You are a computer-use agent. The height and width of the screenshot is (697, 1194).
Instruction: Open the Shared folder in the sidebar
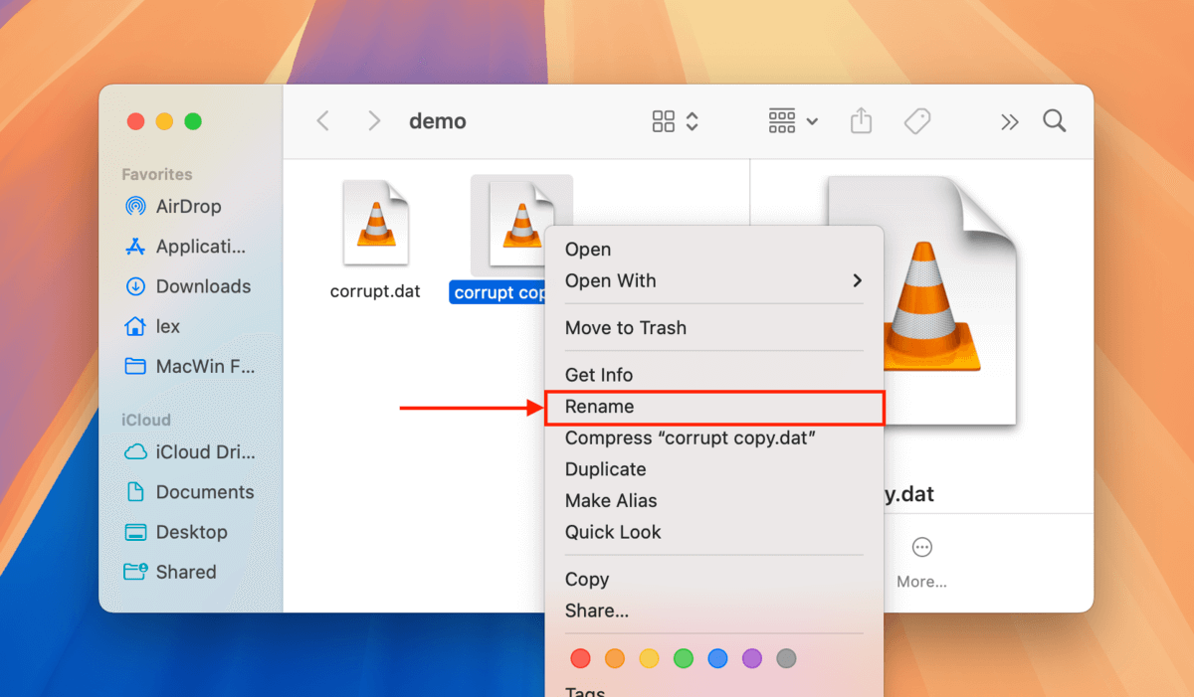click(170, 572)
